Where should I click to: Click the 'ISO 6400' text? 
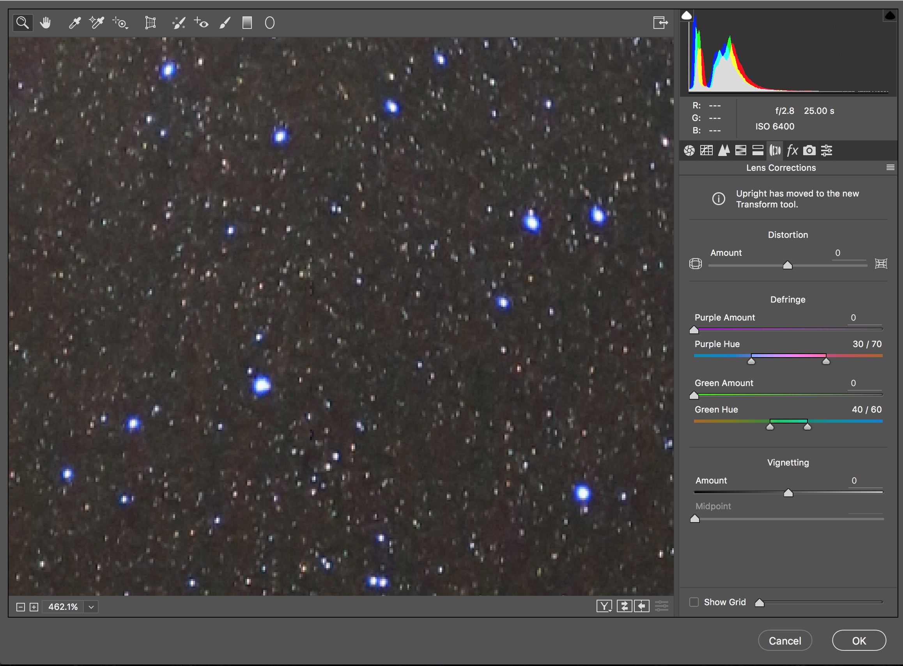coord(775,127)
